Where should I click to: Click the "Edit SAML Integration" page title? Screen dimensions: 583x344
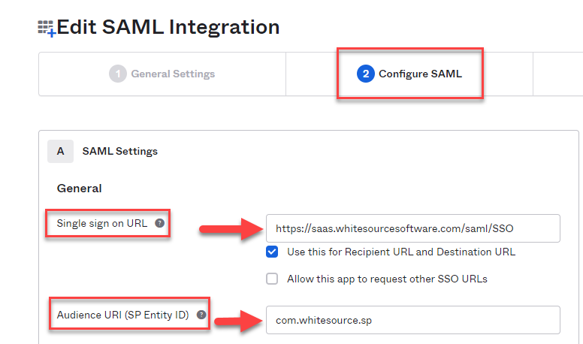point(168,28)
